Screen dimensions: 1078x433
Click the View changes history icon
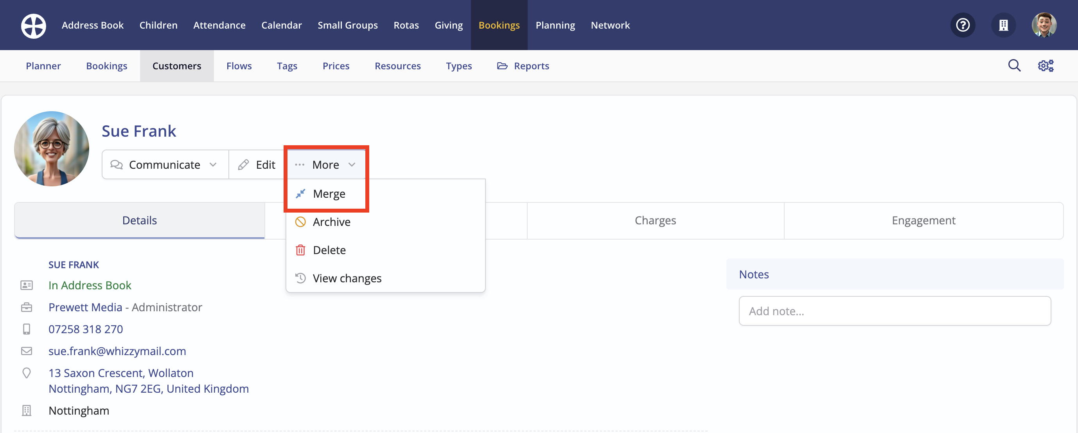(300, 278)
